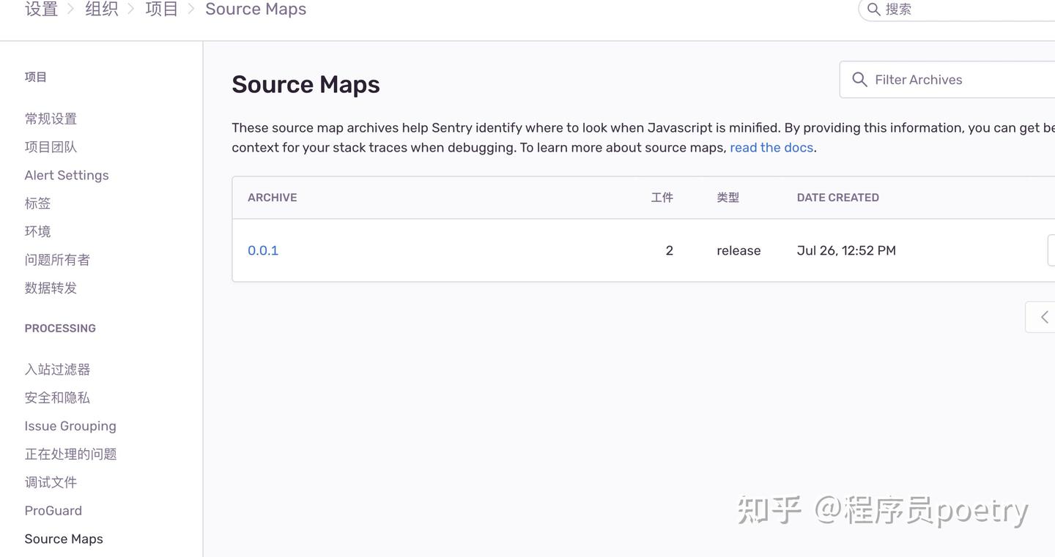
Task: Click the previous page chevron button
Action: pyautogui.click(x=1044, y=317)
